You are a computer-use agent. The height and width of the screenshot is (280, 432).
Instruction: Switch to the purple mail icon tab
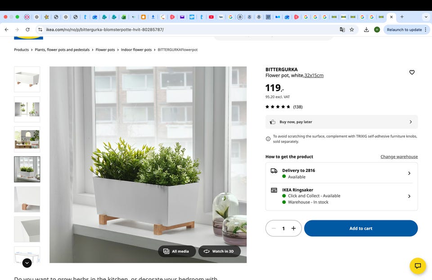[182, 17]
